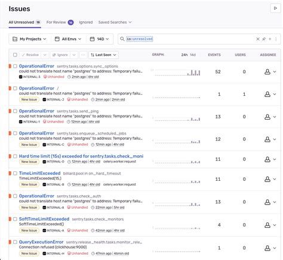Screen dimensions: 283x260
Task: Open the assignee icon for the '/' OperationalError issue
Action: [x=267, y=94]
